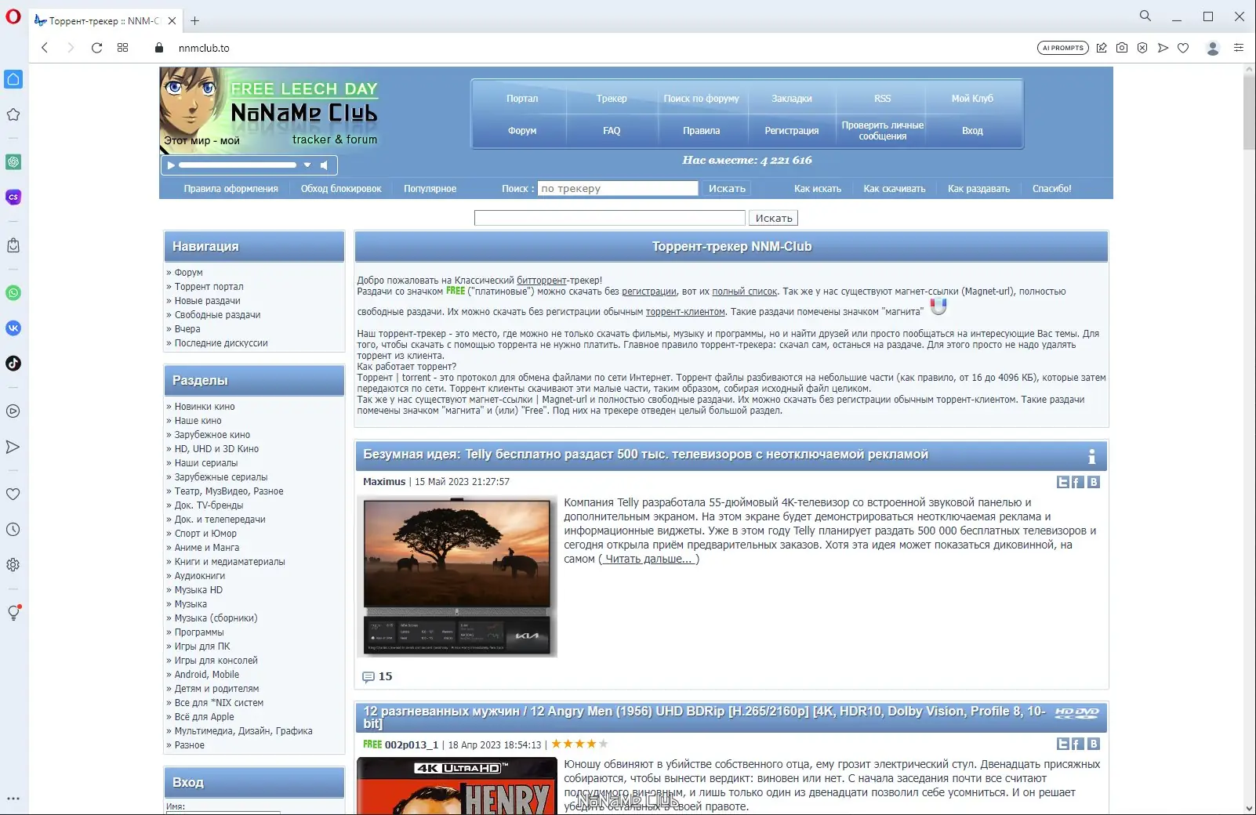
Task: Play the site radio player
Action: click(170, 165)
